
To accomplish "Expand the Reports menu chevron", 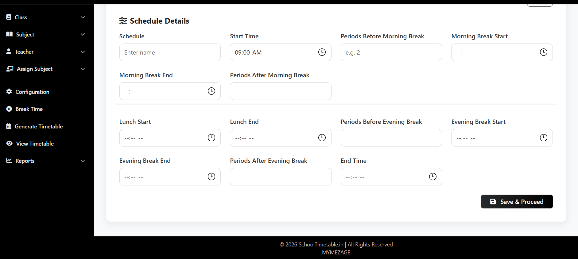I will [83, 161].
